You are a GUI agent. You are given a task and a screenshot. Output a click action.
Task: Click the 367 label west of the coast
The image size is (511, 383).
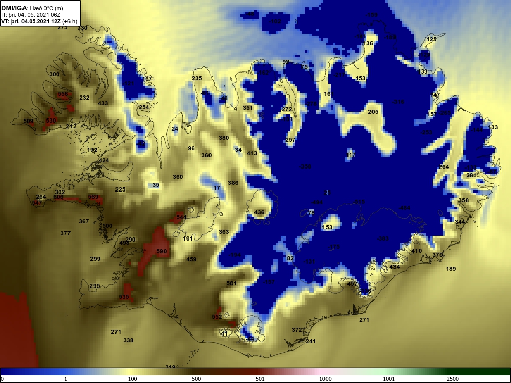(x=84, y=221)
